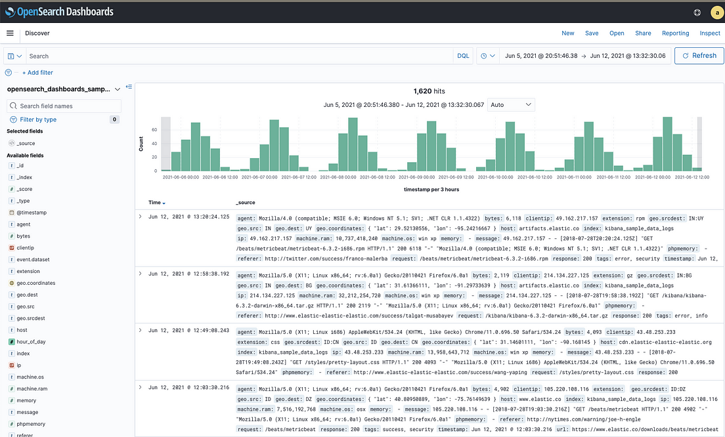Image resolution: width=725 pixels, height=437 pixels.
Task: Click the event.dataset field type icon
Action: (x=12, y=260)
